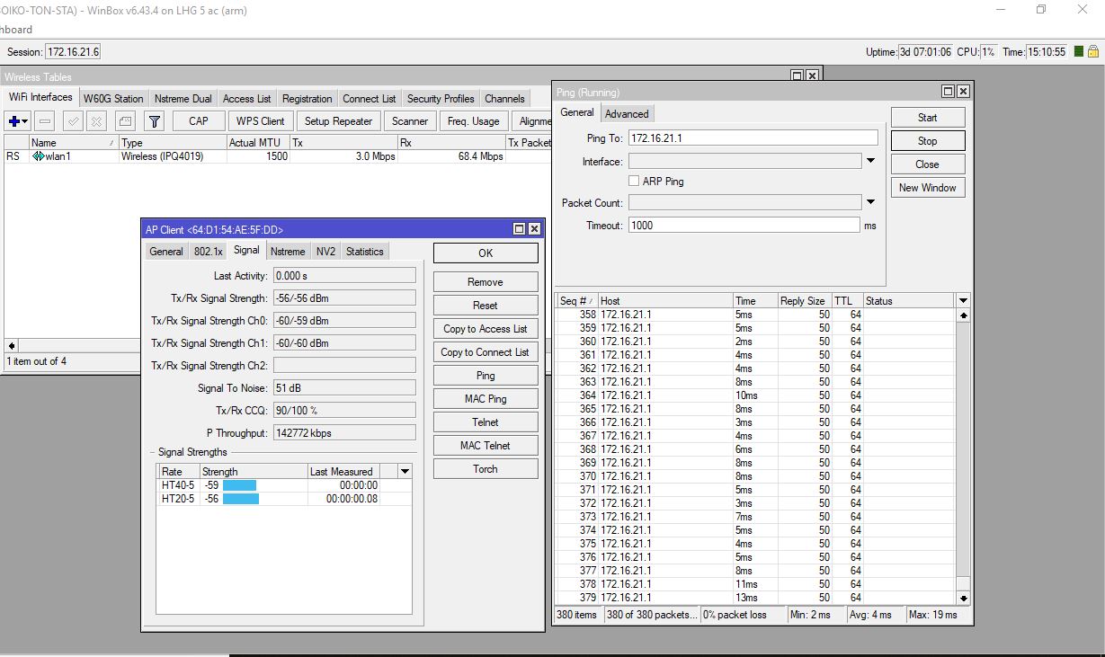The height and width of the screenshot is (657, 1105).
Task: Click the checkmark enable icon
Action: (74, 121)
